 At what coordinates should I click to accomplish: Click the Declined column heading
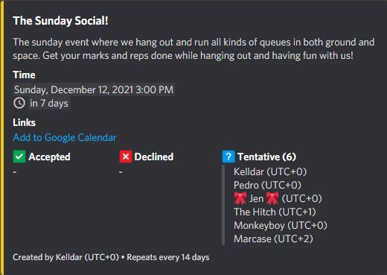[154, 157]
